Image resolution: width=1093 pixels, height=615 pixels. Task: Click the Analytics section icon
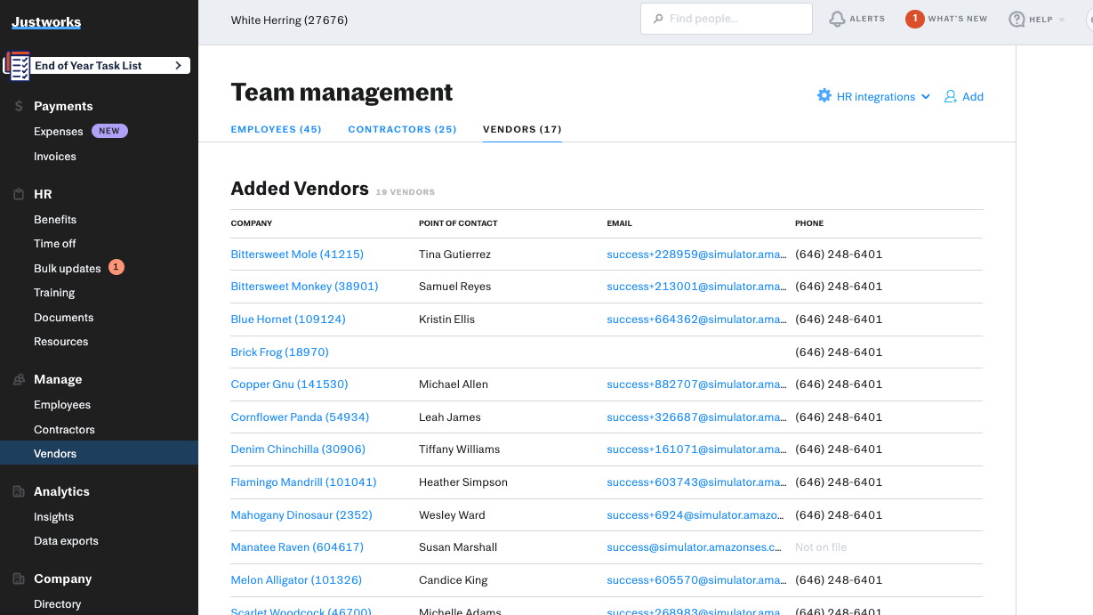click(x=19, y=491)
